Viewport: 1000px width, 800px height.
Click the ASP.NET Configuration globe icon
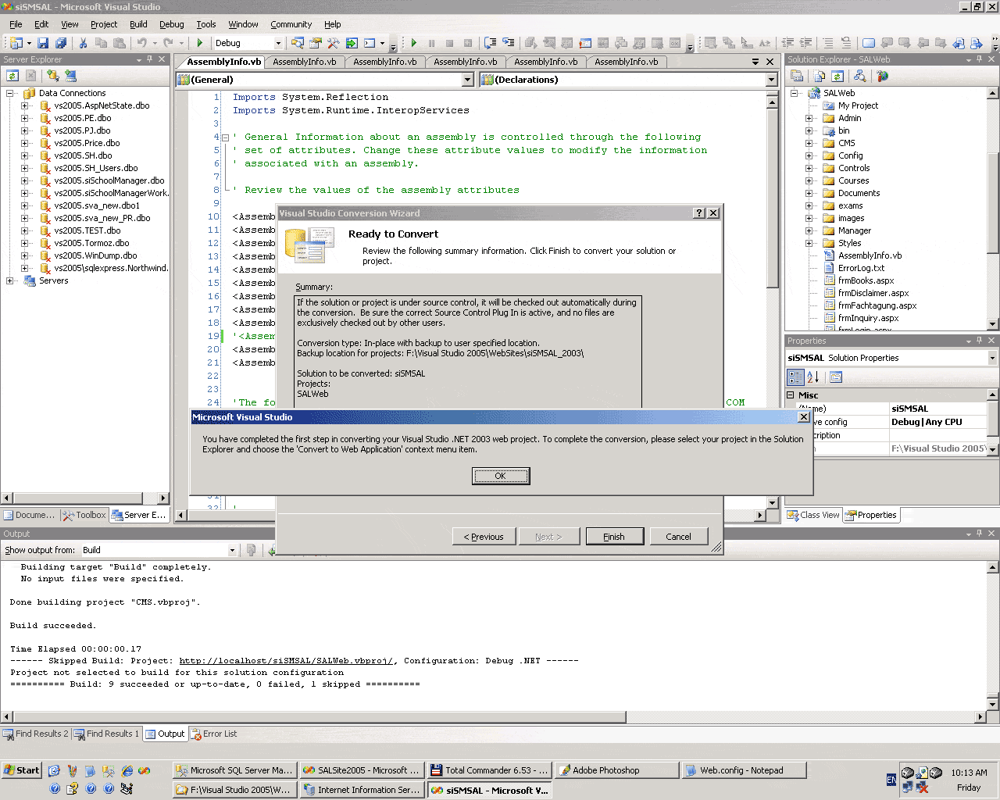point(883,76)
